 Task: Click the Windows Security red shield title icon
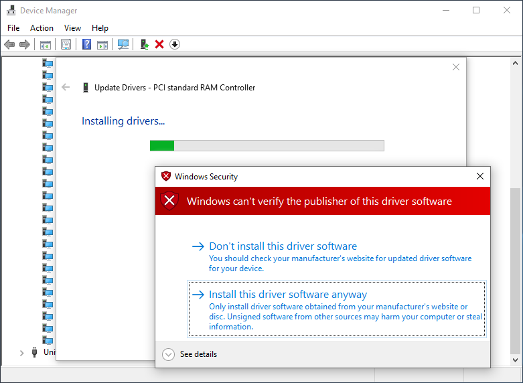(x=166, y=176)
